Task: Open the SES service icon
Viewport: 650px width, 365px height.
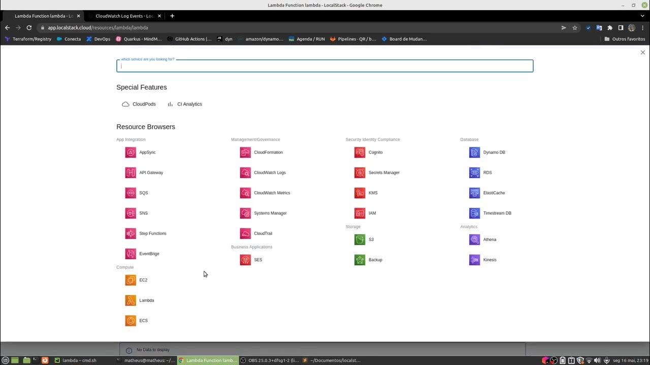Action: click(245, 260)
